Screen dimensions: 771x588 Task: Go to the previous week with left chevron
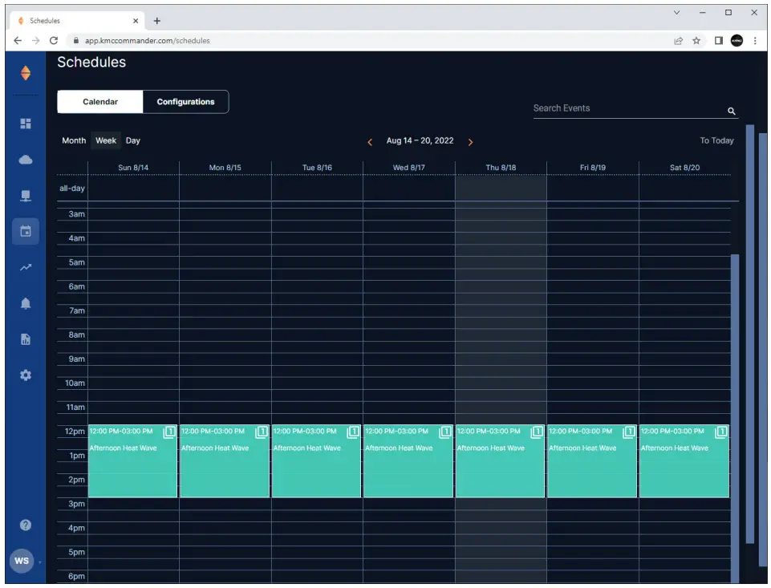[370, 140]
